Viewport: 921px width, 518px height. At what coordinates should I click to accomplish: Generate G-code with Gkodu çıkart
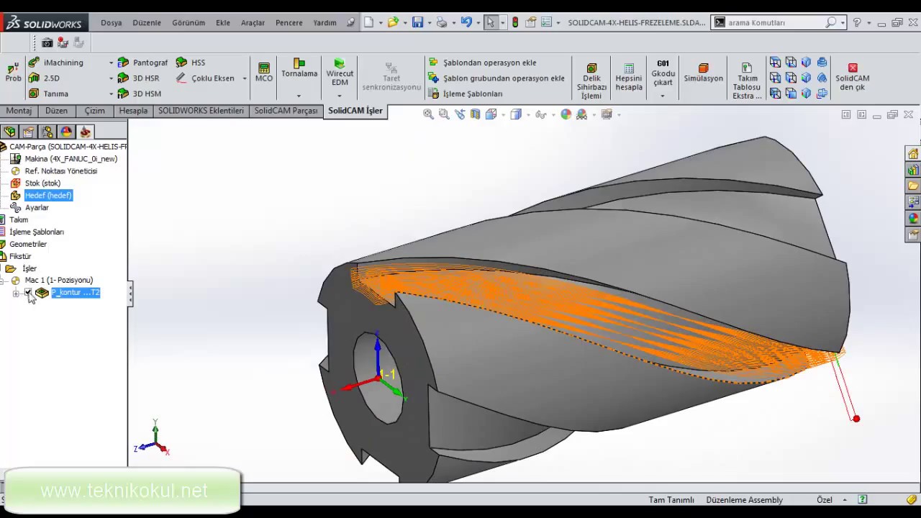pos(663,73)
